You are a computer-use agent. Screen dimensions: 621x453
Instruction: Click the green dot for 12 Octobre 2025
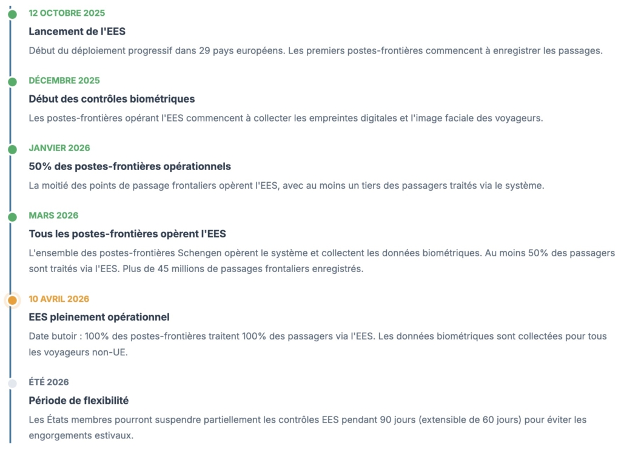(x=13, y=15)
